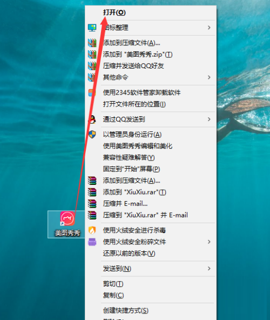Select 使用火绒安全进行杀毒

[x=134, y=230]
